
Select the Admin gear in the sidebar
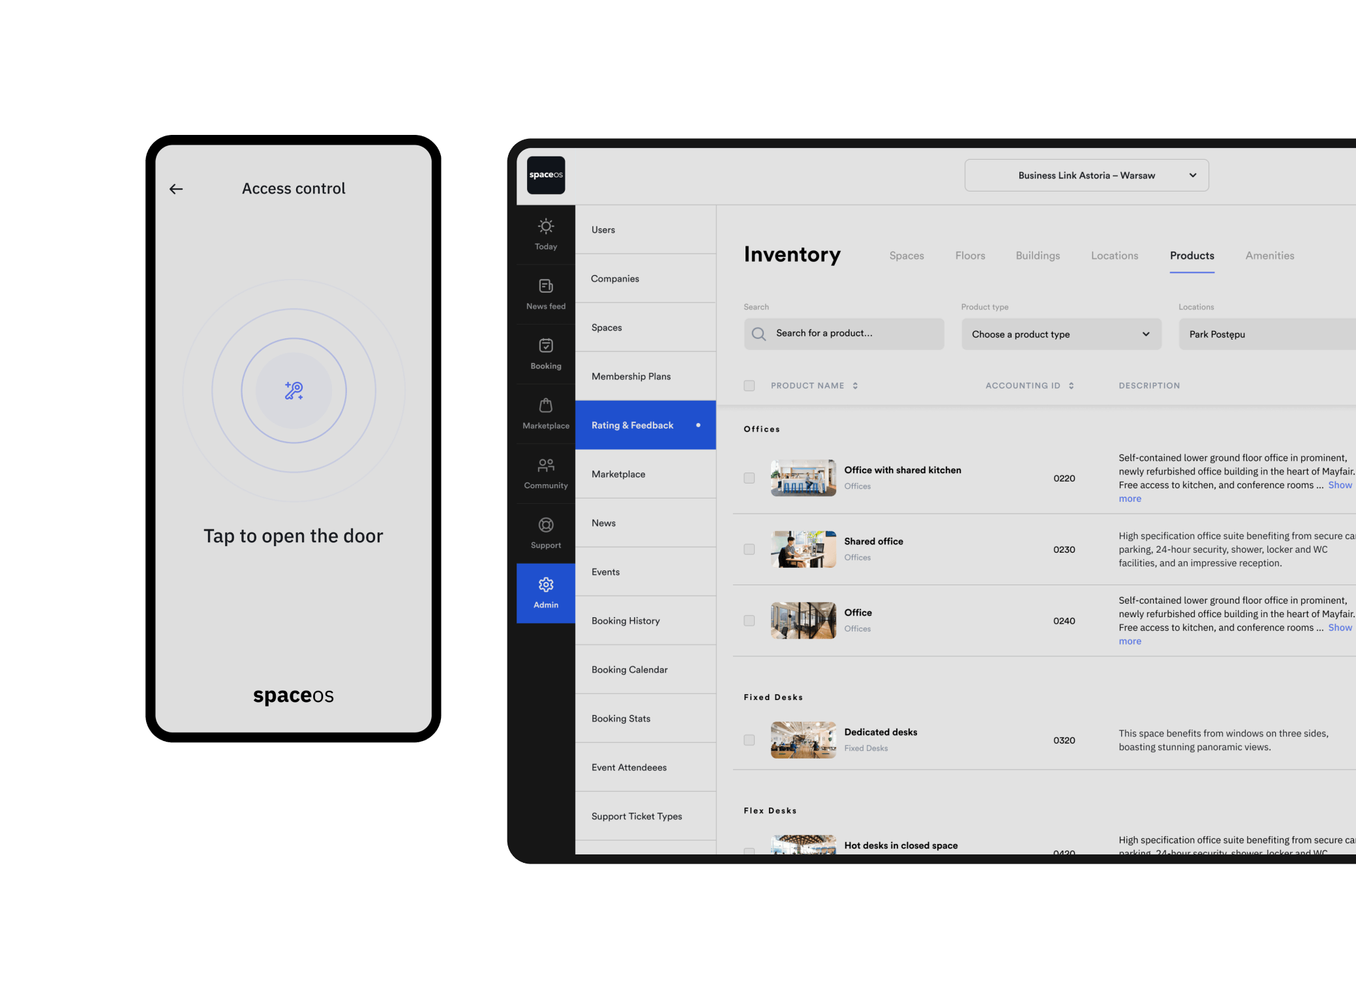pyautogui.click(x=546, y=593)
